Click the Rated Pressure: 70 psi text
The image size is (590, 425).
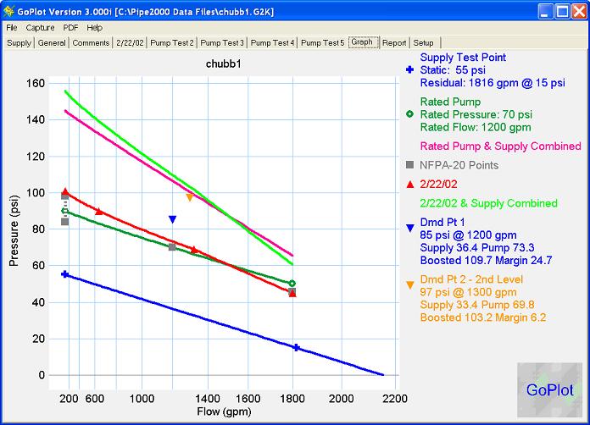tap(476, 114)
